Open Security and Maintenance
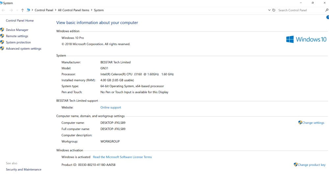This screenshot has width=329, height=176. point(23,169)
